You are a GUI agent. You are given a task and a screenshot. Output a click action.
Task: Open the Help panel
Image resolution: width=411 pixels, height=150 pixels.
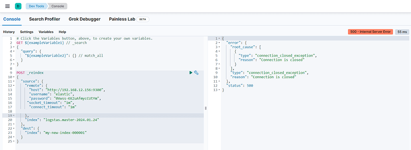(x=62, y=32)
